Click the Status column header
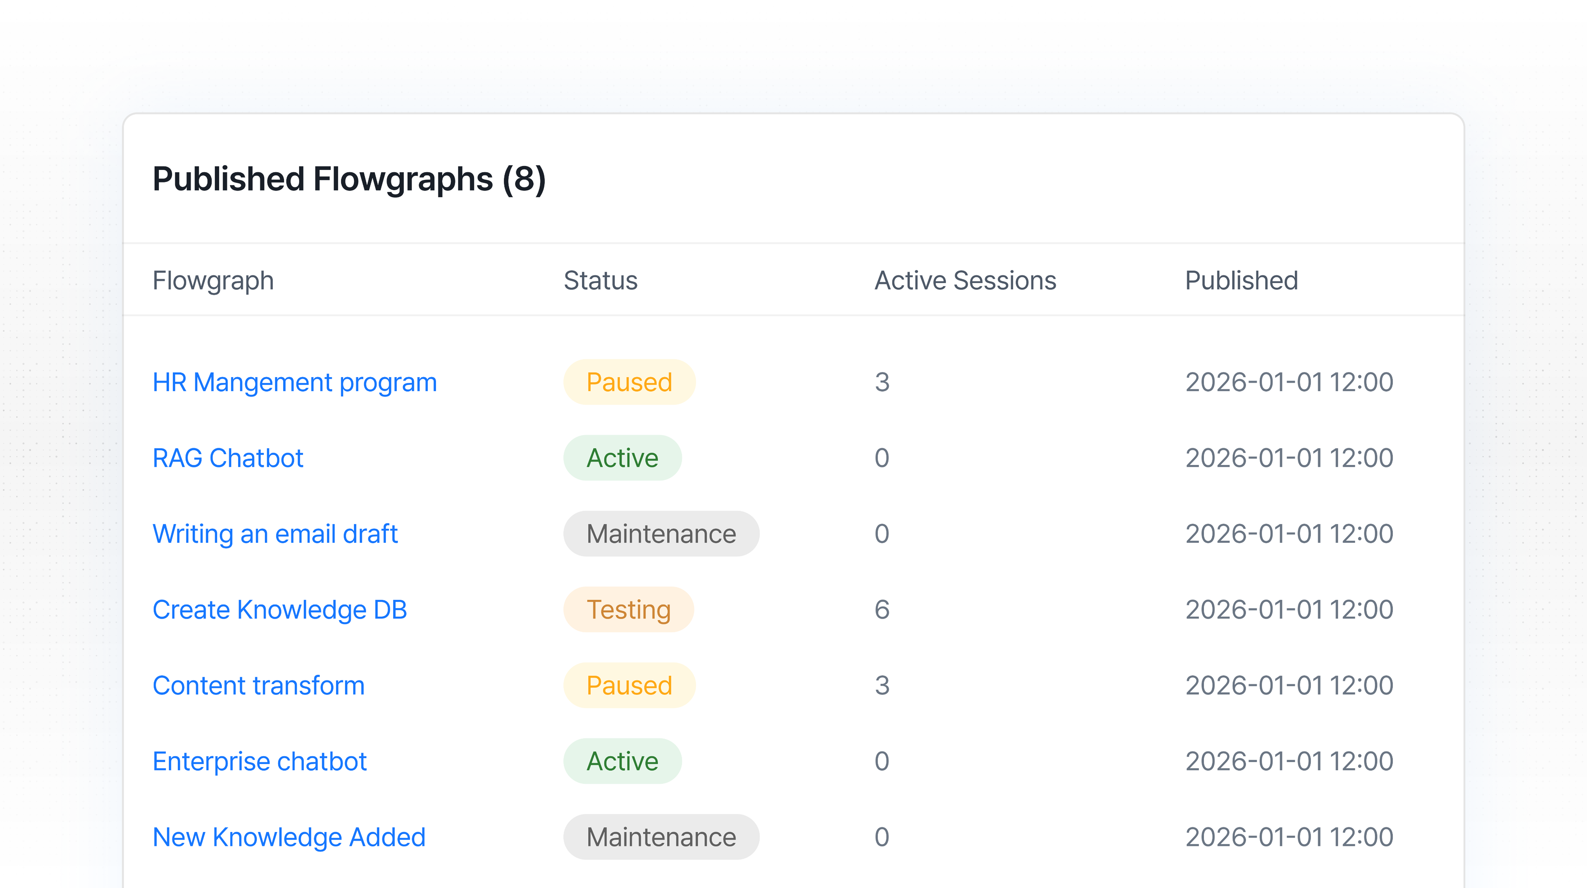This screenshot has width=1587, height=888. pyautogui.click(x=601, y=280)
